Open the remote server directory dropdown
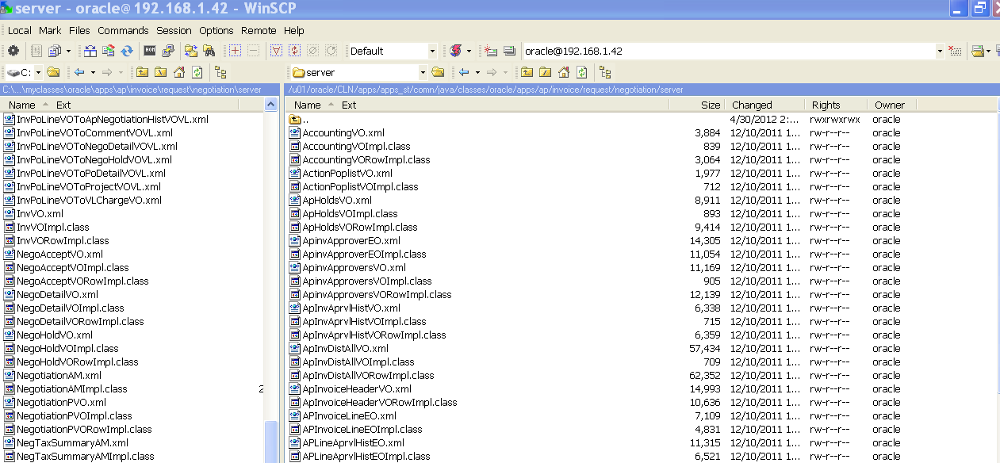The height and width of the screenshot is (463, 1000). coord(422,72)
